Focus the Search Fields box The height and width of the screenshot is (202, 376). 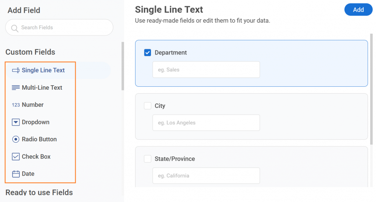pos(59,27)
